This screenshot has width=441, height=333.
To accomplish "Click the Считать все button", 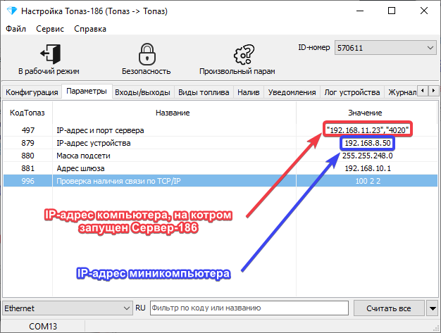I will 389,308.
